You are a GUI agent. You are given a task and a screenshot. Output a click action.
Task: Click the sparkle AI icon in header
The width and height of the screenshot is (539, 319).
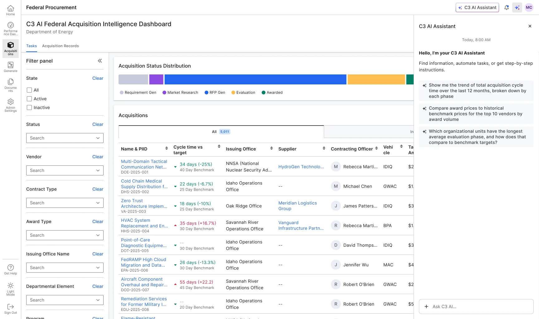click(517, 7)
